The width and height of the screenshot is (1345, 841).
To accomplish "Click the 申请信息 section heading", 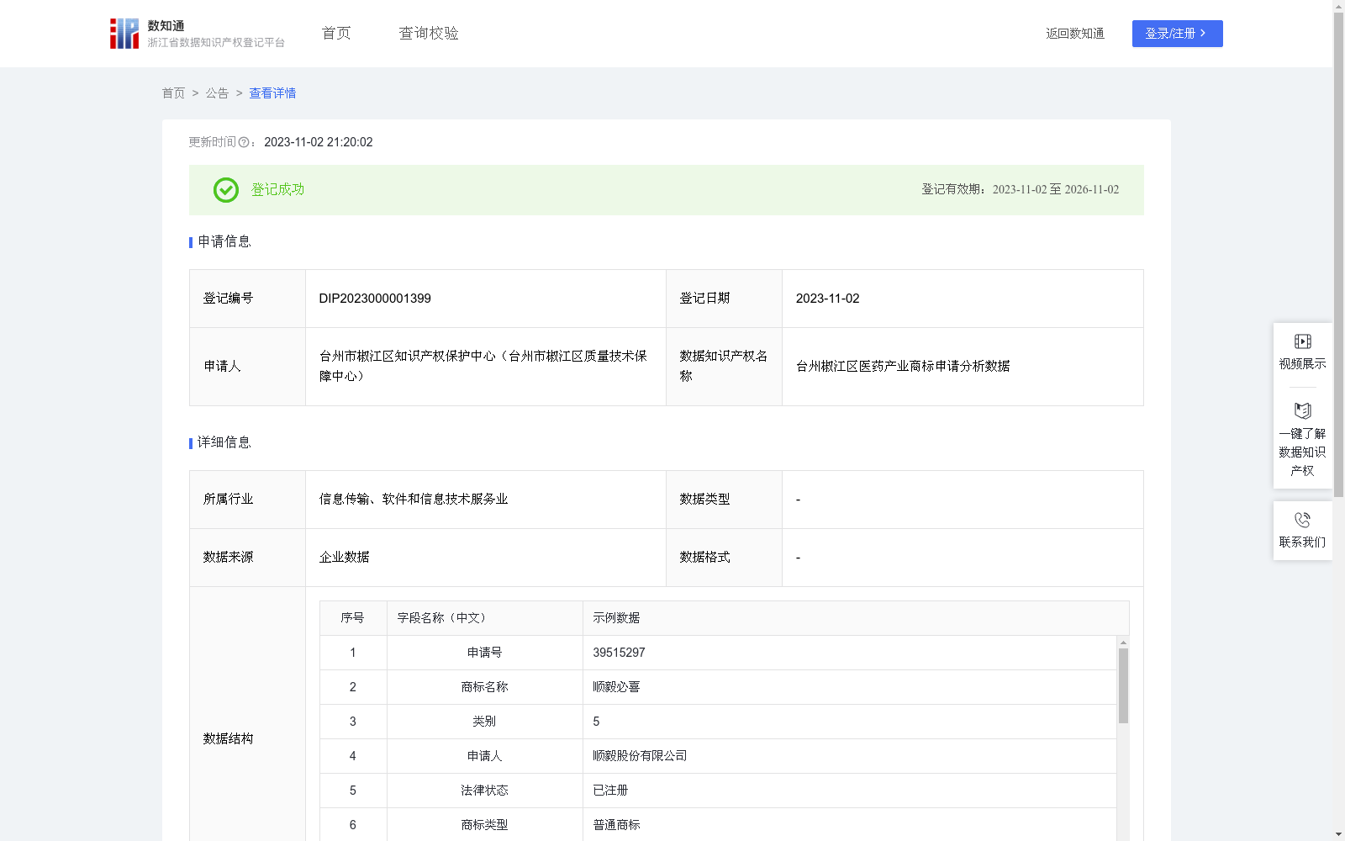I will point(224,242).
